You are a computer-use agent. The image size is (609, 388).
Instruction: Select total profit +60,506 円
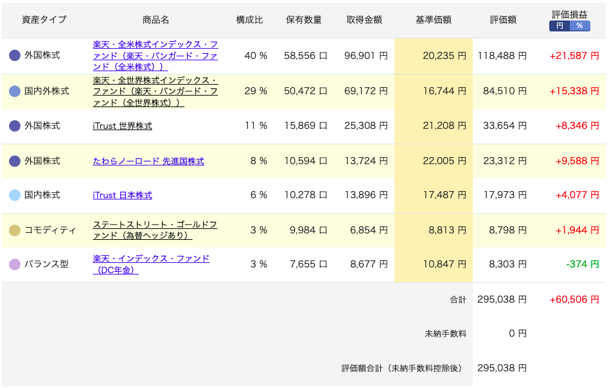pos(574,299)
